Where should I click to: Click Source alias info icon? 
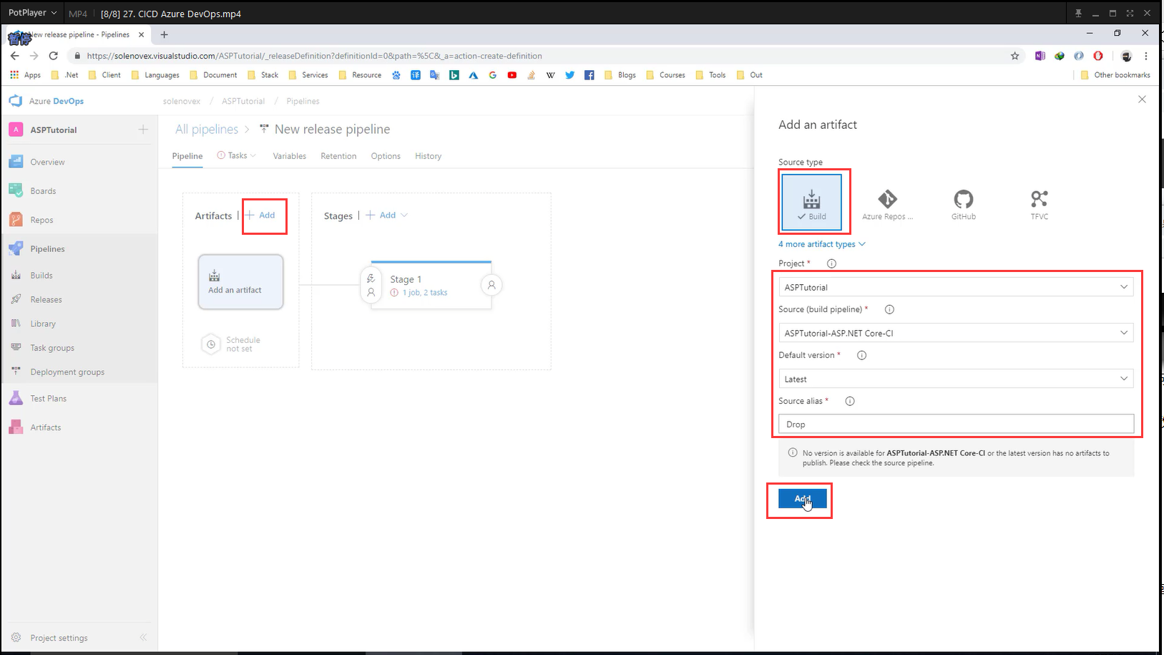click(x=850, y=401)
